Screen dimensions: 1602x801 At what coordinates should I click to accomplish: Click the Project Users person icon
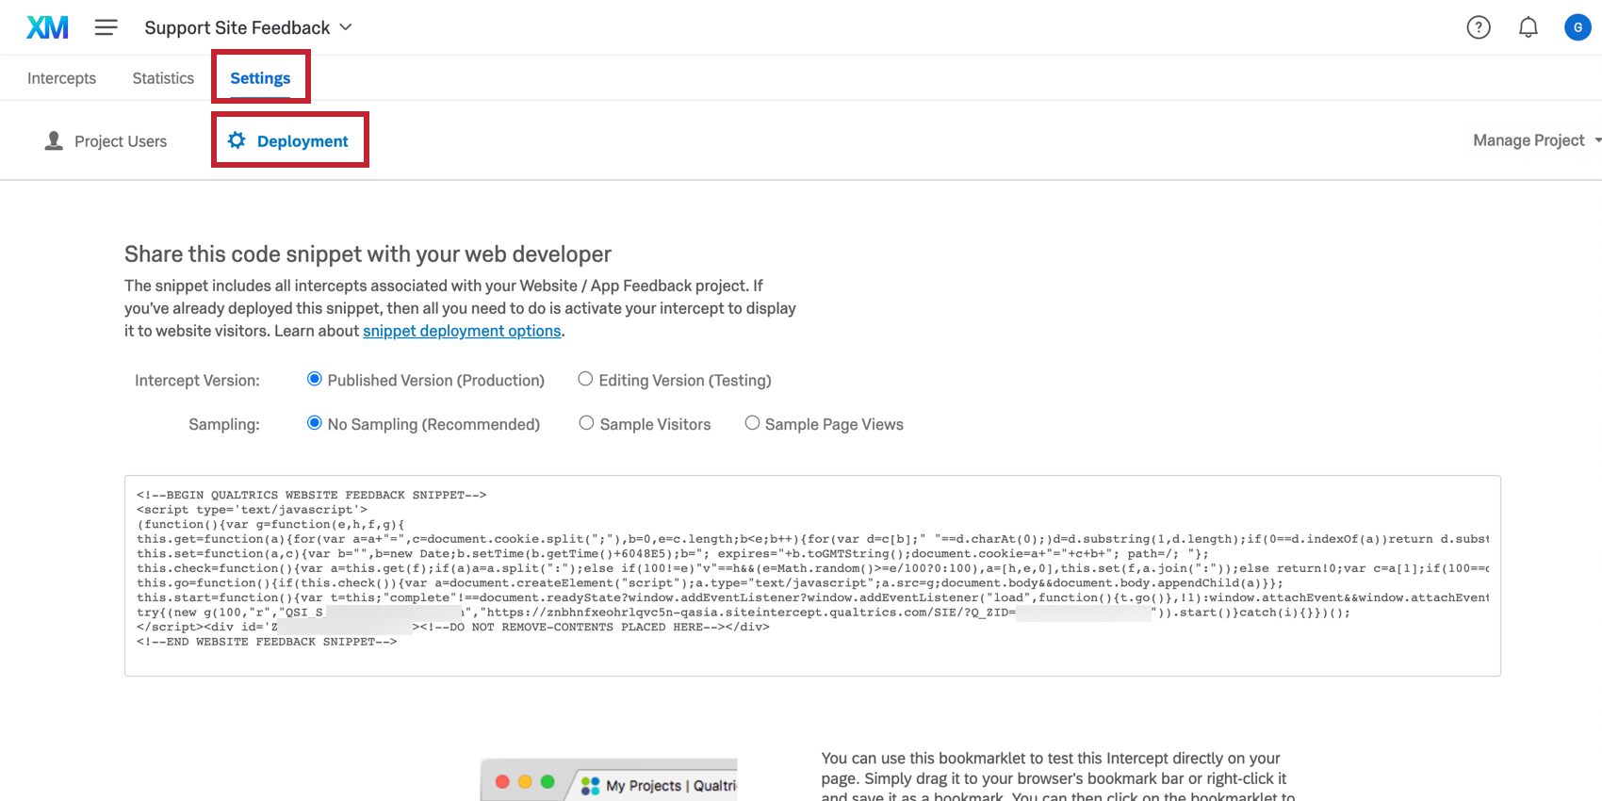pyautogui.click(x=54, y=140)
